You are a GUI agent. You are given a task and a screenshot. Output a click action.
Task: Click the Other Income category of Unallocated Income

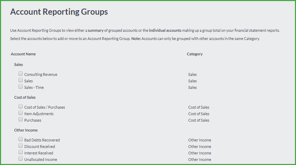pyautogui.click(x=200, y=160)
